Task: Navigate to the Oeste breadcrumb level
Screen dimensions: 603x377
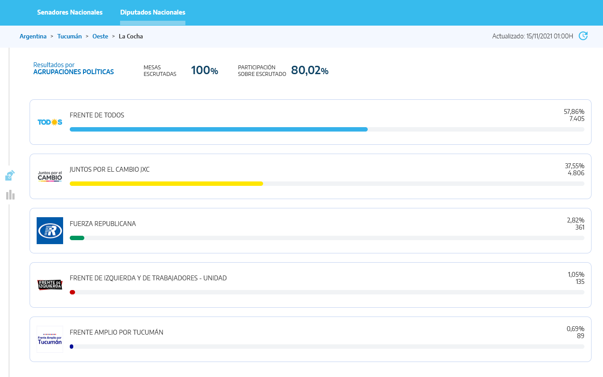Action: [100, 36]
